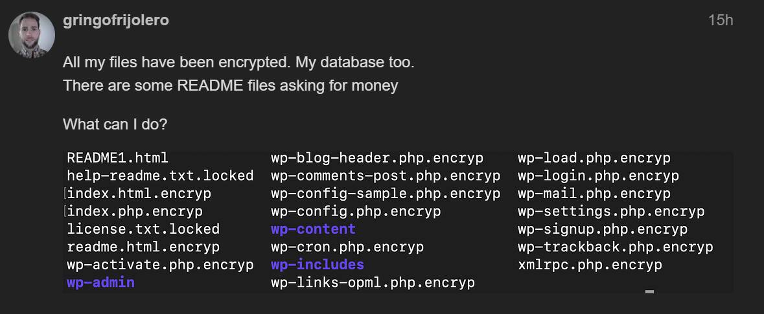Viewport: 764px width, 314px height.
Task: Click the purple wp-includes directory
Action: pyautogui.click(x=317, y=264)
